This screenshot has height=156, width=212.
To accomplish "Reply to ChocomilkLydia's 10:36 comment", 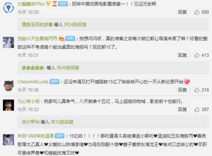I will click(x=182, y=90).
